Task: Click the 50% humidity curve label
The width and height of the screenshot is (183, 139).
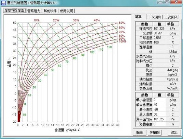Action: [122, 23]
